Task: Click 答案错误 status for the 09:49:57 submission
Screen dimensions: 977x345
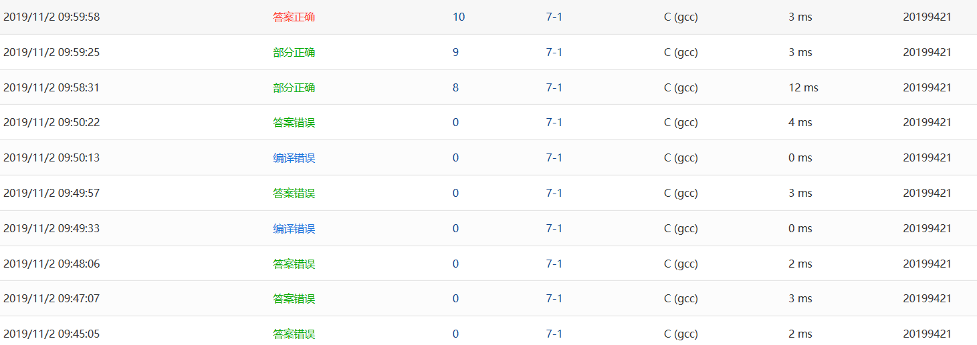Action: (294, 194)
